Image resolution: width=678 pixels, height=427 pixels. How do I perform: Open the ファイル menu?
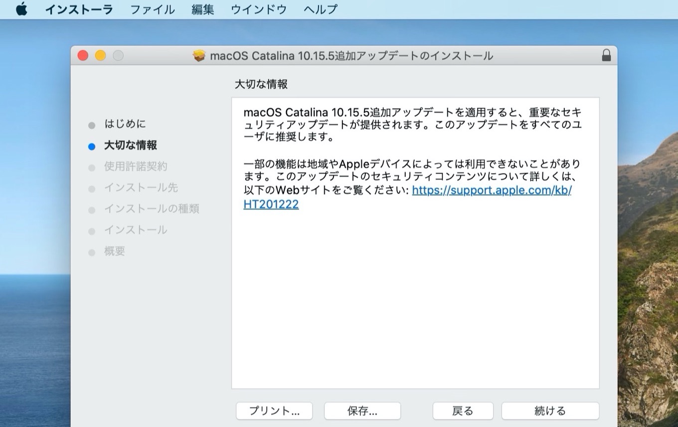(x=153, y=9)
